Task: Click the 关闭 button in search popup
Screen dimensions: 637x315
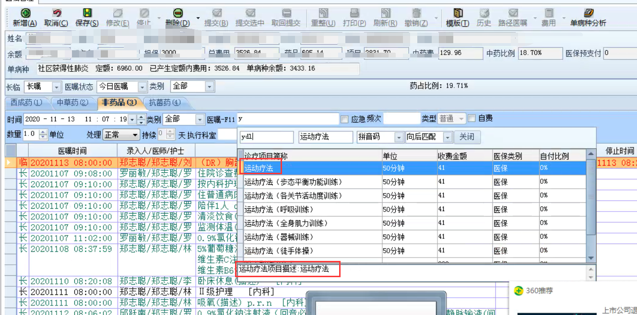Action: [x=467, y=137]
